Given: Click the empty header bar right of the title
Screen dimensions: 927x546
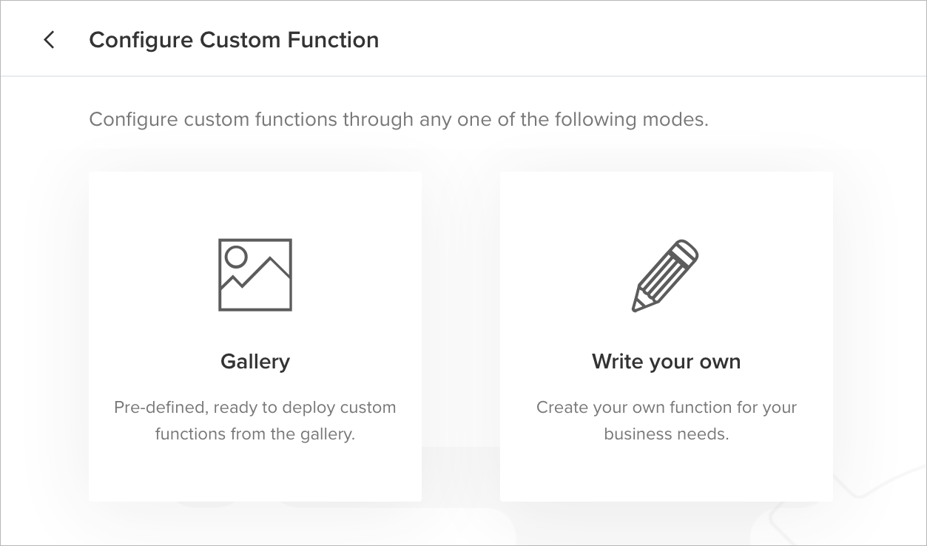Looking at the screenshot, I should click(651, 40).
